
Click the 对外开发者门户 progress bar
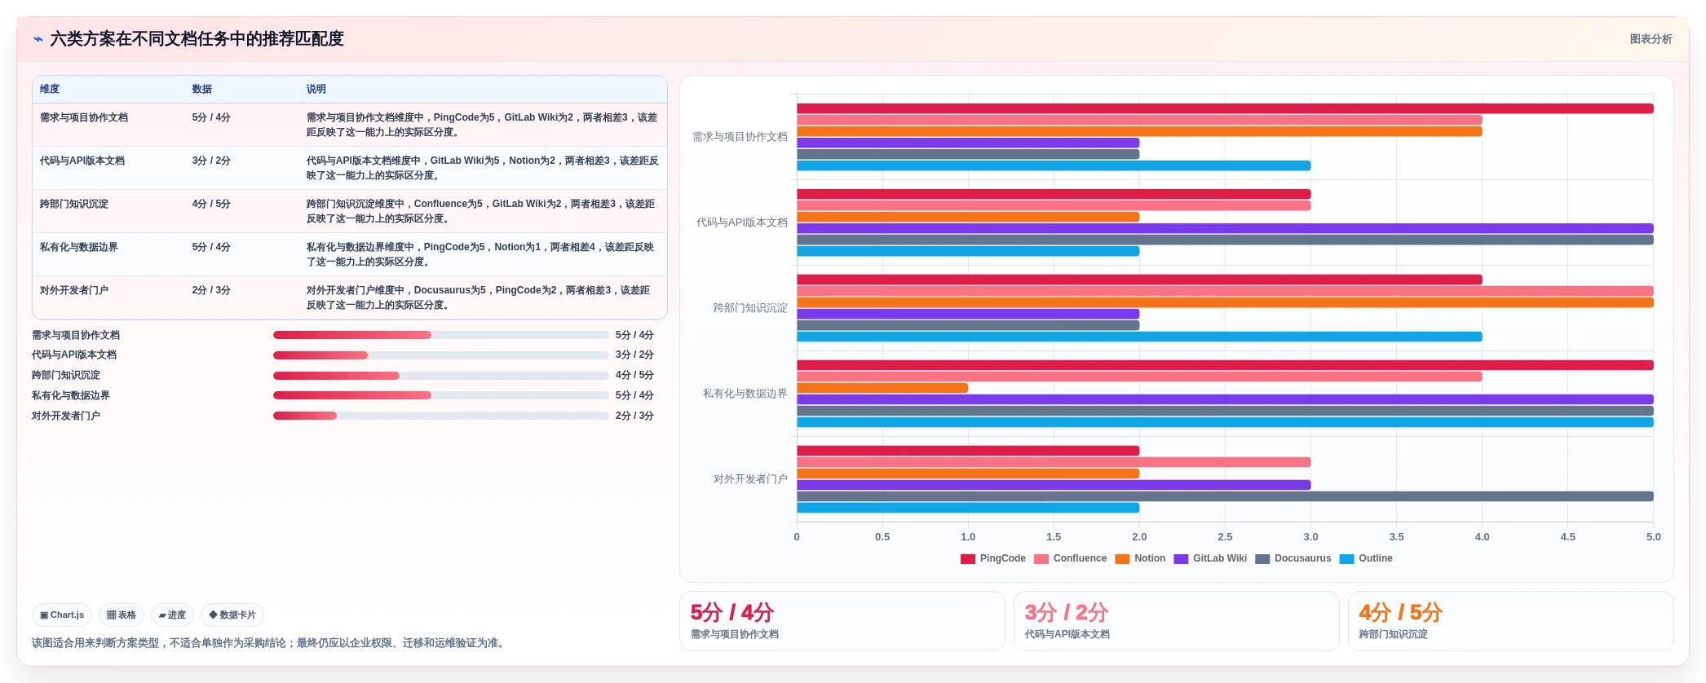click(441, 416)
